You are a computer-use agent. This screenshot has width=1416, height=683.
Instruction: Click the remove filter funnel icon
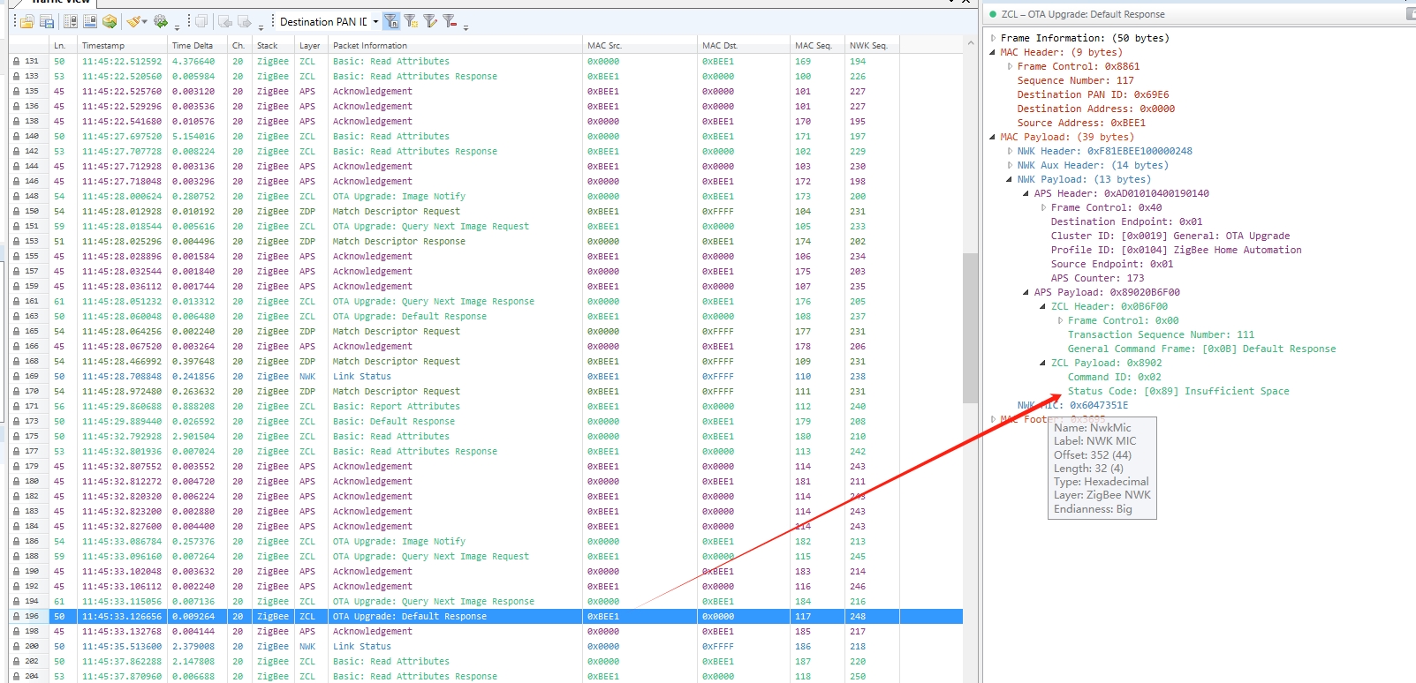click(450, 21)
